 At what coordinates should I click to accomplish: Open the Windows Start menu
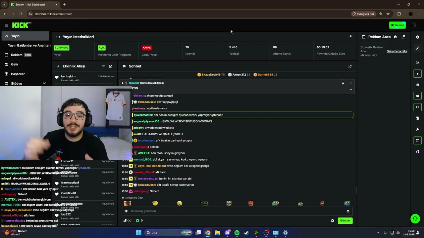(x=139, y=233)
